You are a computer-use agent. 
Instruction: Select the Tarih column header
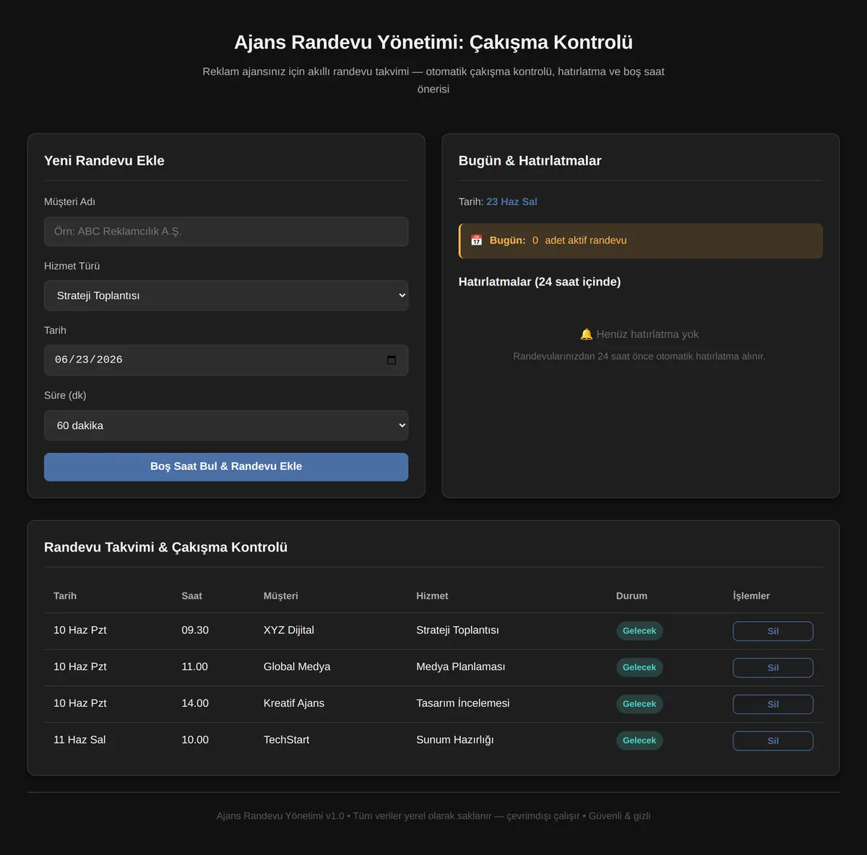(x=65, y=596)
